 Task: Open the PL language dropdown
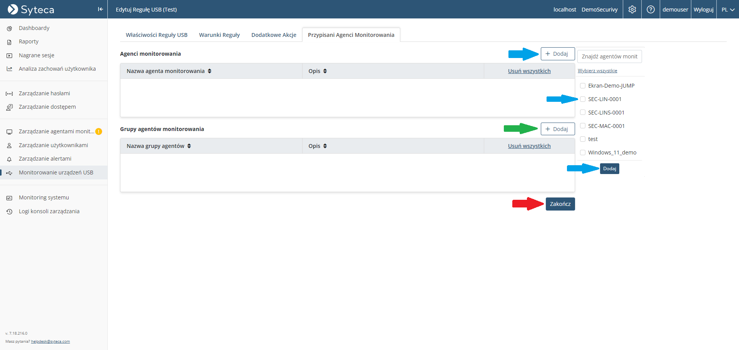[728, 10]
